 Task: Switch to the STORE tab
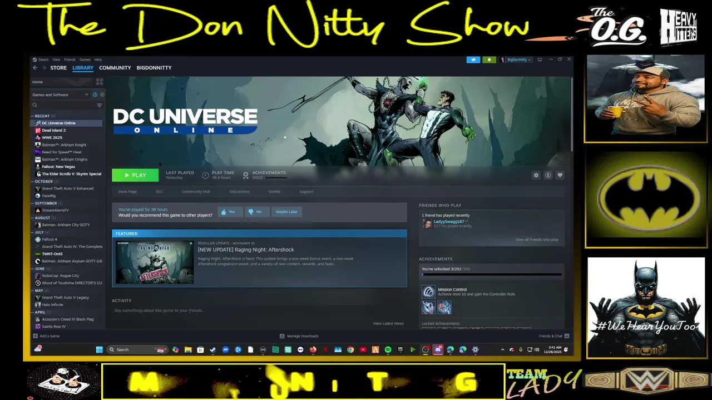(x=58, y=68)
